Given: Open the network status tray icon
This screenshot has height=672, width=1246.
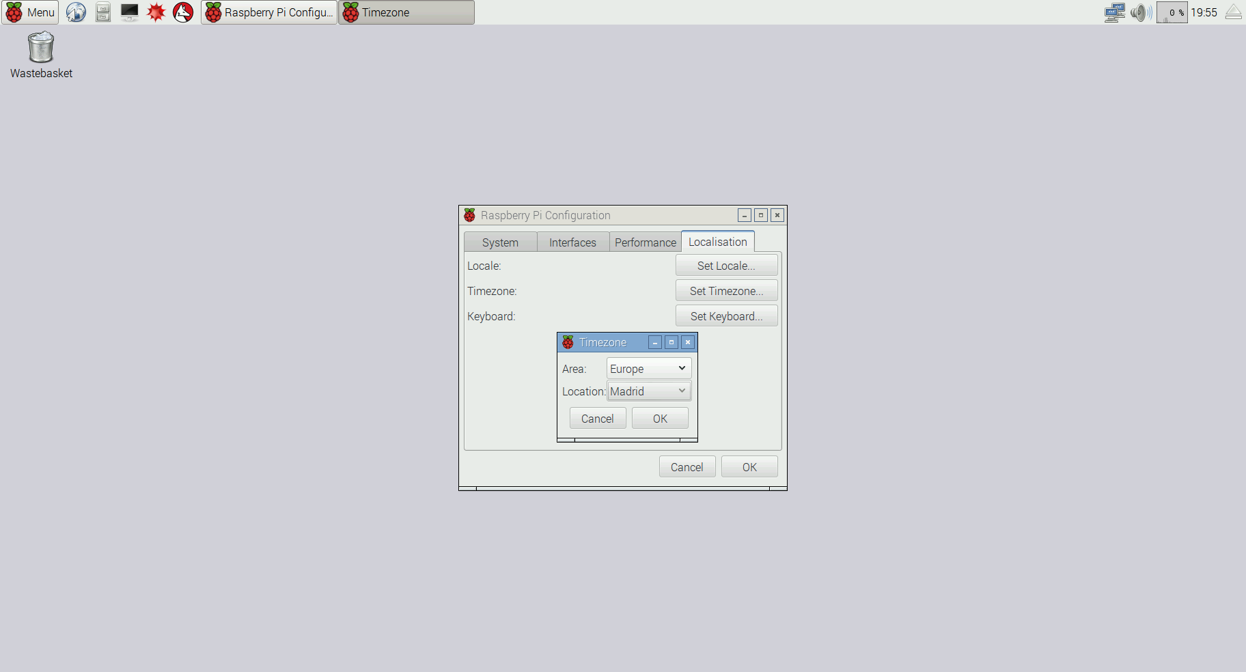Looking at the screenshot, I should (1115, 12).
